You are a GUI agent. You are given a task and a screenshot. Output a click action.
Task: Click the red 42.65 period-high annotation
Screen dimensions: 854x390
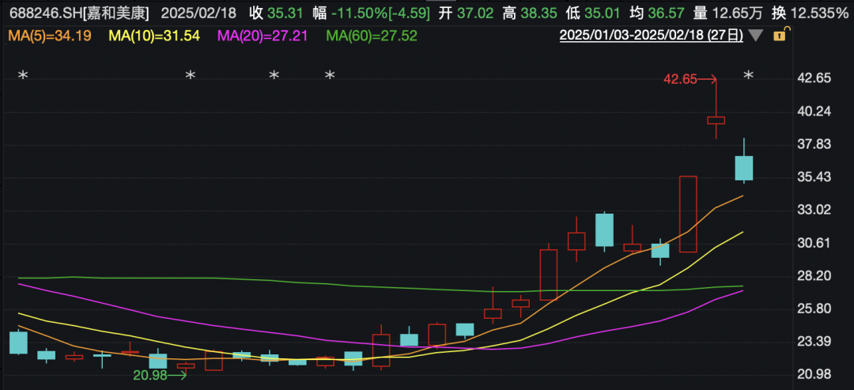click(690, 79)
